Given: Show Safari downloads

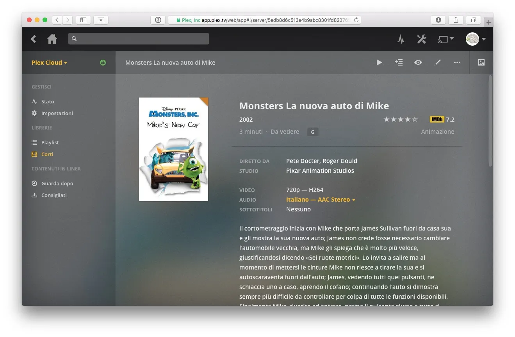Looking at the screenshot, I should click(438, 20).
